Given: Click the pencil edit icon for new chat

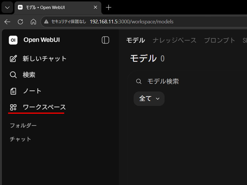Looking at the screenshot, I should [13, 59].
